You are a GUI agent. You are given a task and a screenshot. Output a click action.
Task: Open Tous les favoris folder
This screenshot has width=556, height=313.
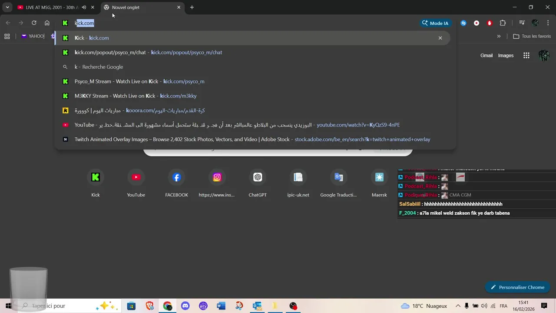point(532,37)
